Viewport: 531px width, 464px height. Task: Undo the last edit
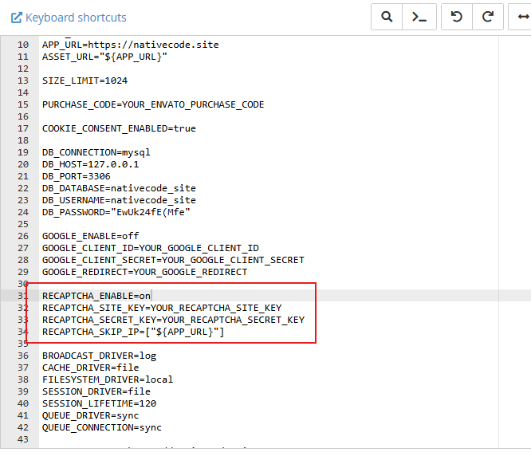pos(457,17)
